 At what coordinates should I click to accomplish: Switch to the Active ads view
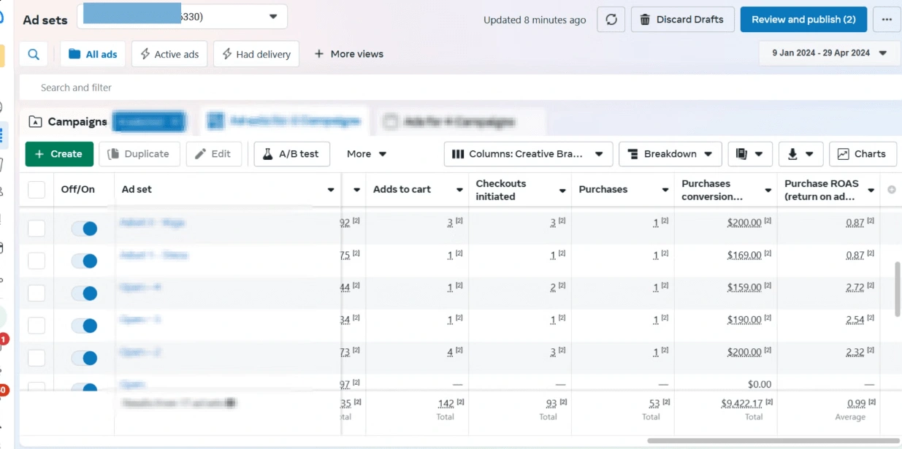tap(169, 54)
